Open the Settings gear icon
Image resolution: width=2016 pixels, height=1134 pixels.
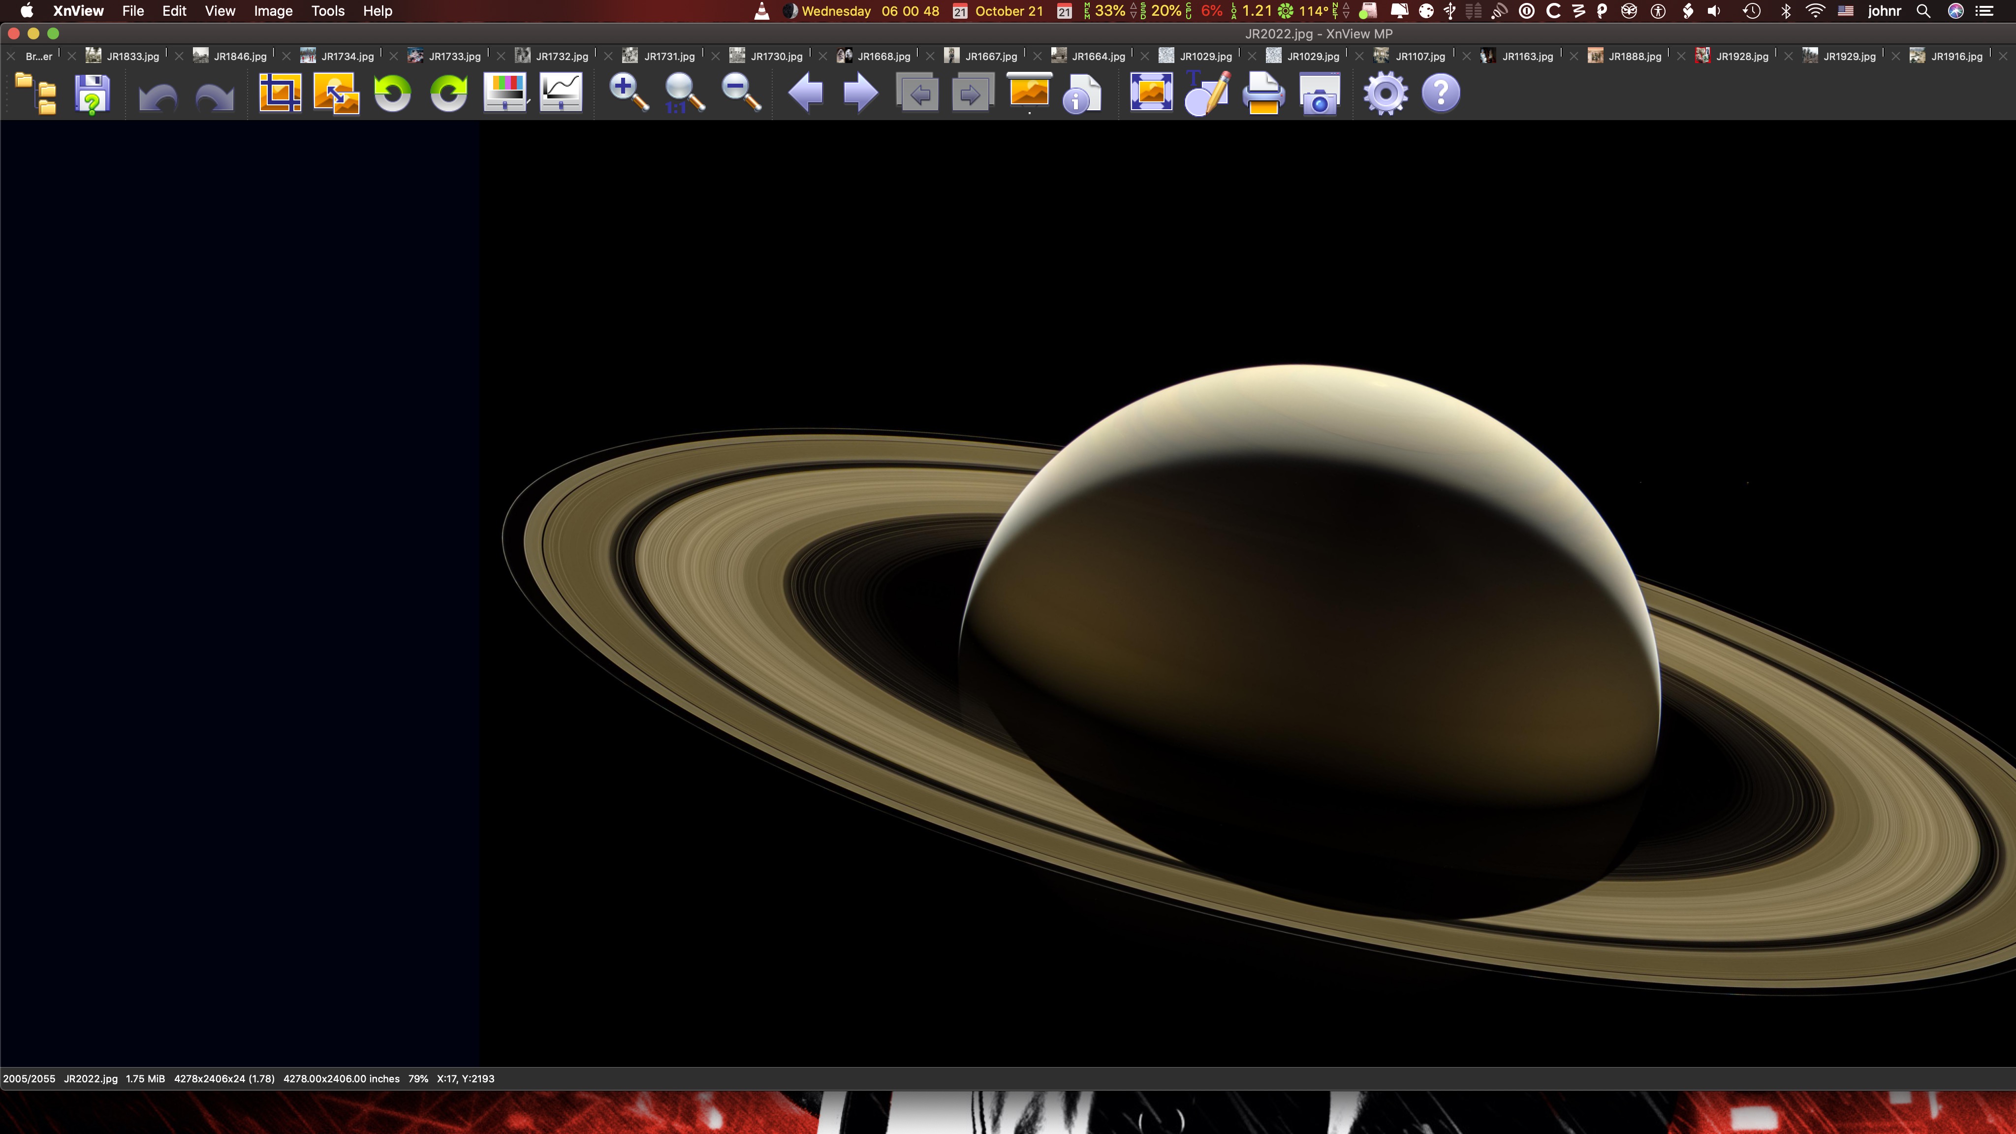[1385, 93]
